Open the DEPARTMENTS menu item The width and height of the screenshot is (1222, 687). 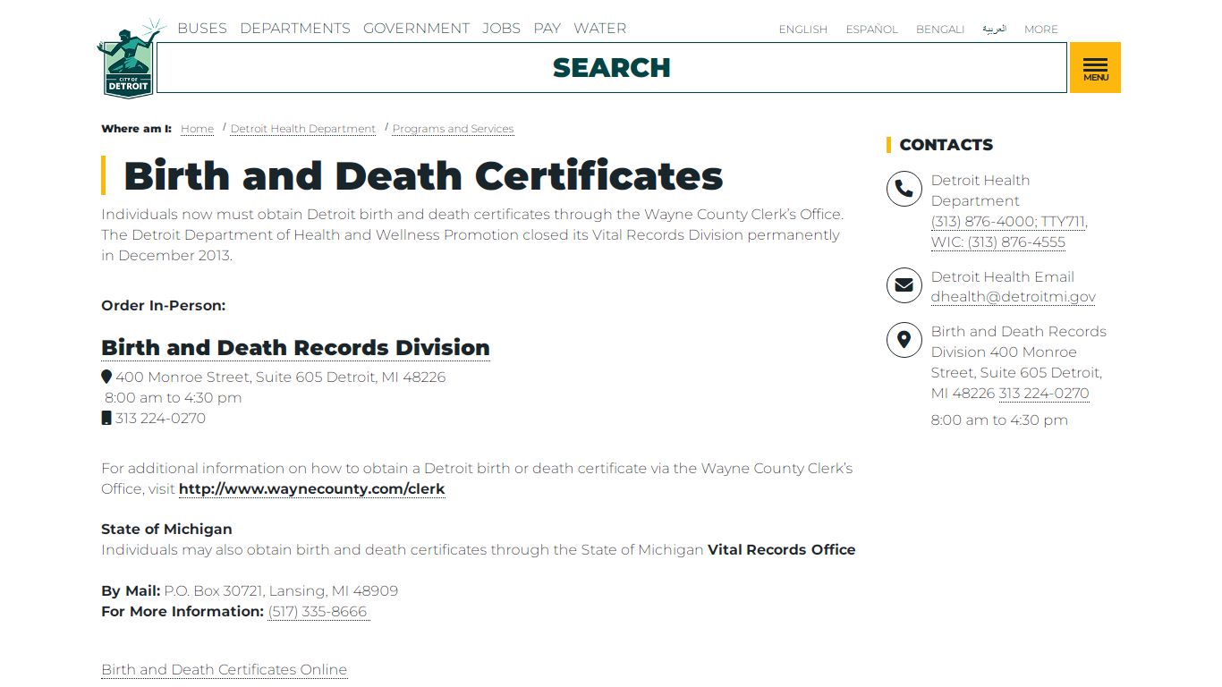point(295,29)
